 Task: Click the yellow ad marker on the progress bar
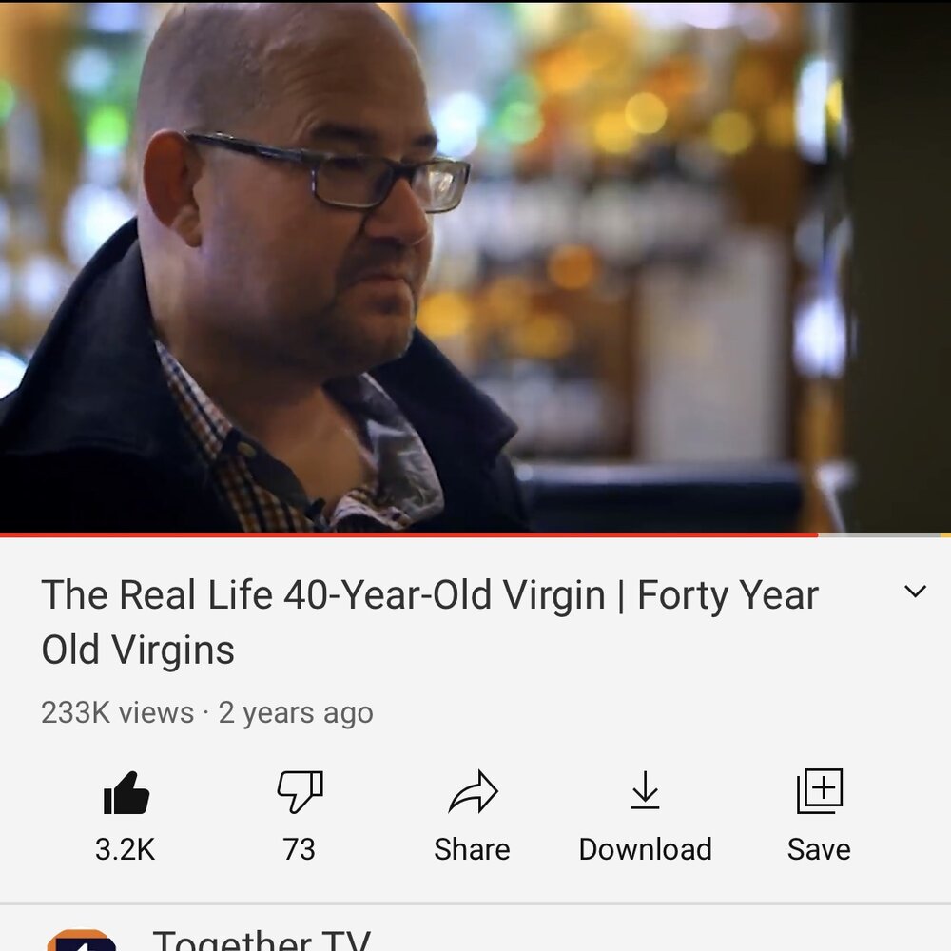945,534
